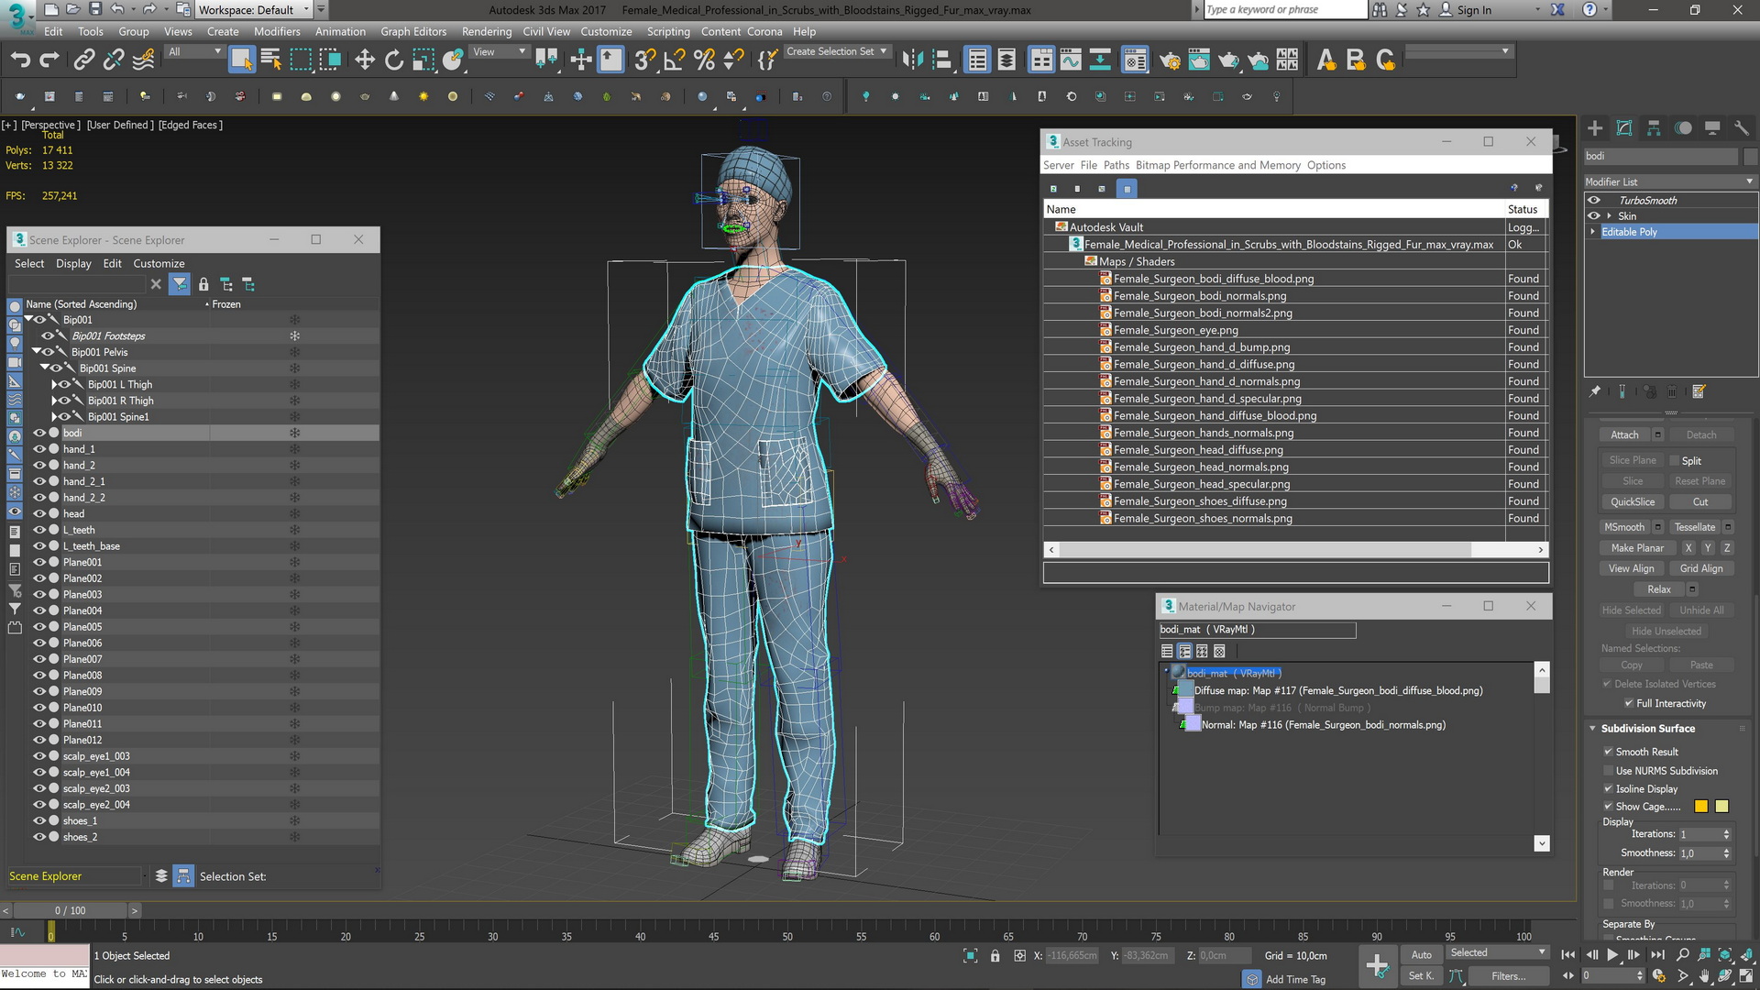Uncheck the Isoline Display checkbox
Viewport: 1760px width, 990px height.
click(x=1608, y=788)
